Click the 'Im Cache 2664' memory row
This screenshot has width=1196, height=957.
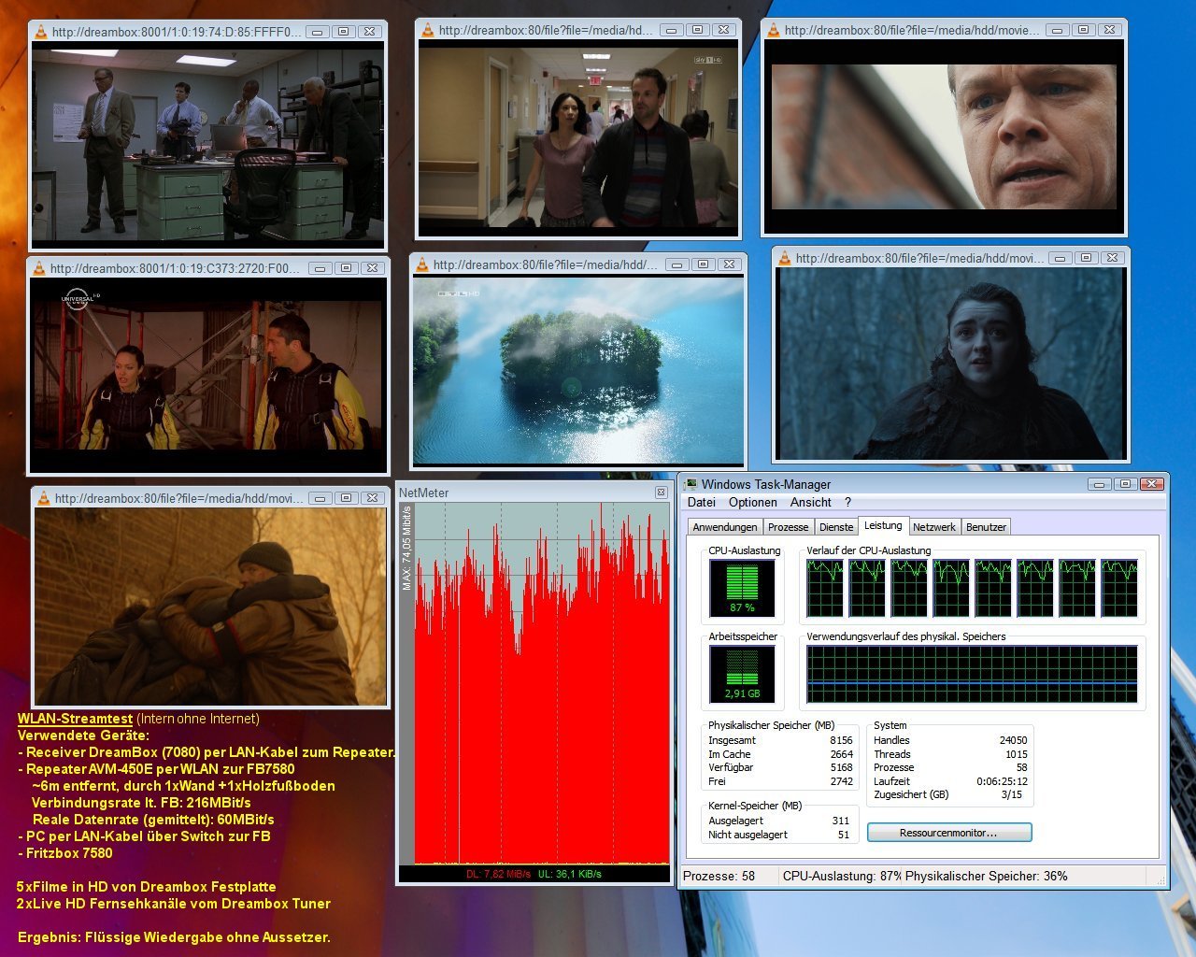[x=780, y=754]
